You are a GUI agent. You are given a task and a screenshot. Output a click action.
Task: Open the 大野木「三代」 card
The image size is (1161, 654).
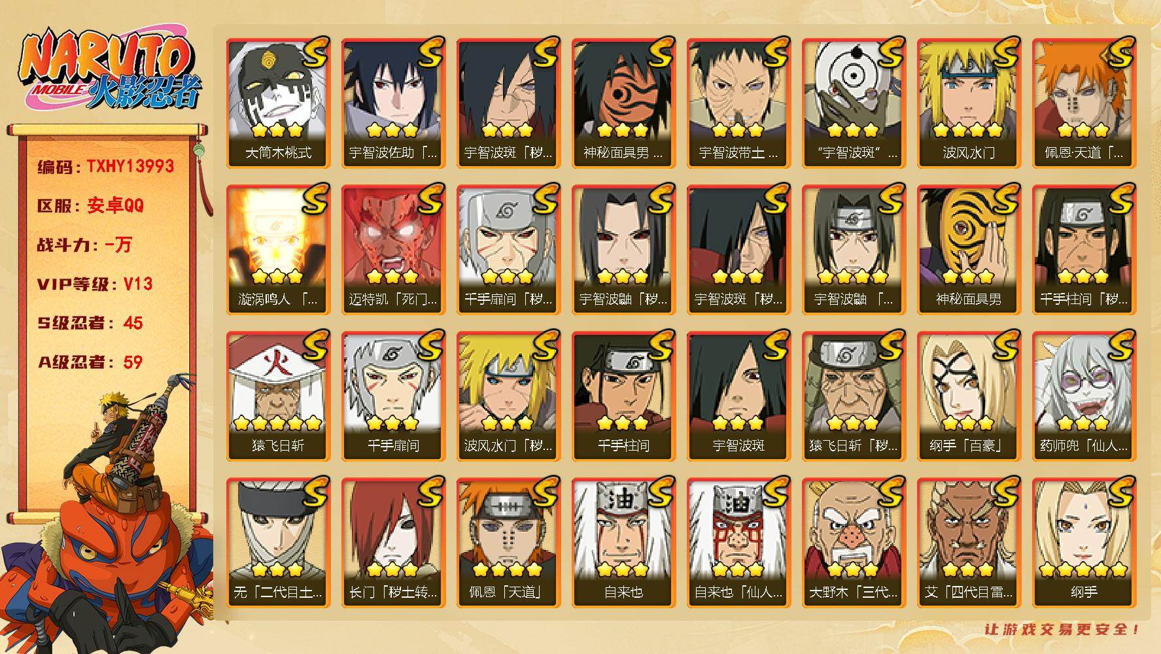(x=854, y=543)
